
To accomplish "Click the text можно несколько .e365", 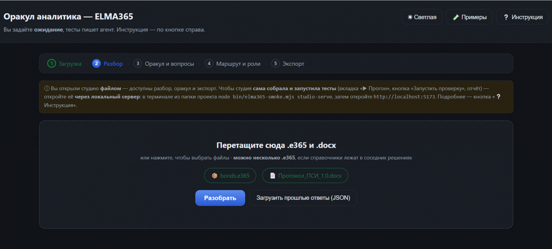I will (264, 158).
